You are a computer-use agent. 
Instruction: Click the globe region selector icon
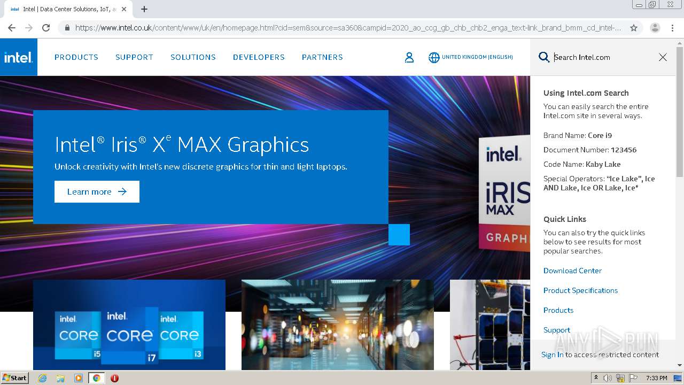[x=434, y=57]
